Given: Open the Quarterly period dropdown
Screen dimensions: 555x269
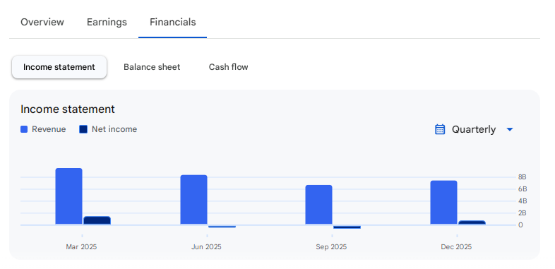Looking at the screenshot, I should pyautogui.click(x=474, y=129).
